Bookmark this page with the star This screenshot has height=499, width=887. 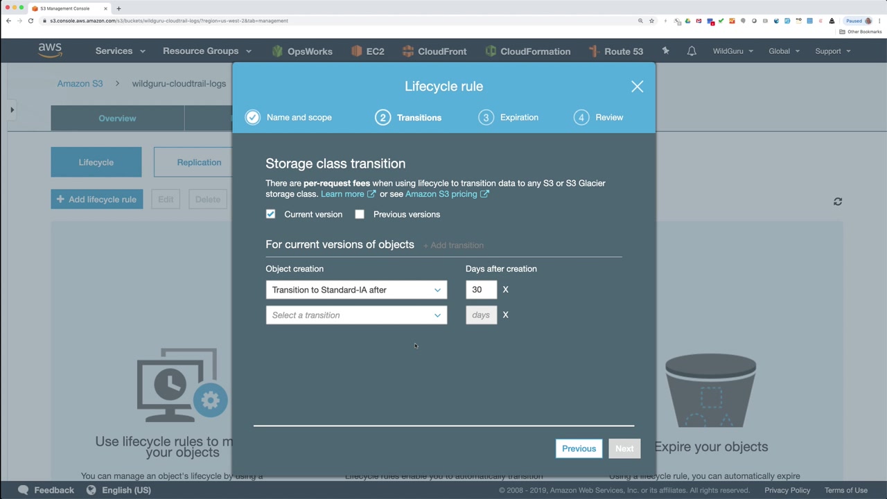[651, 21]
